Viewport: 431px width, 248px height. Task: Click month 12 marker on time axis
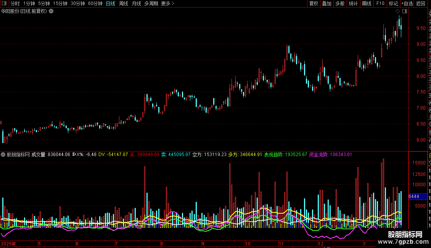(x=321, y=243)
